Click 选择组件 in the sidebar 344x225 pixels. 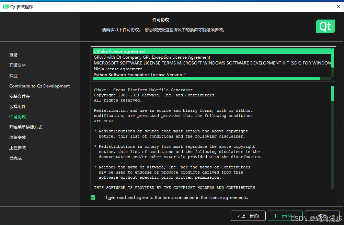[17, 106]
